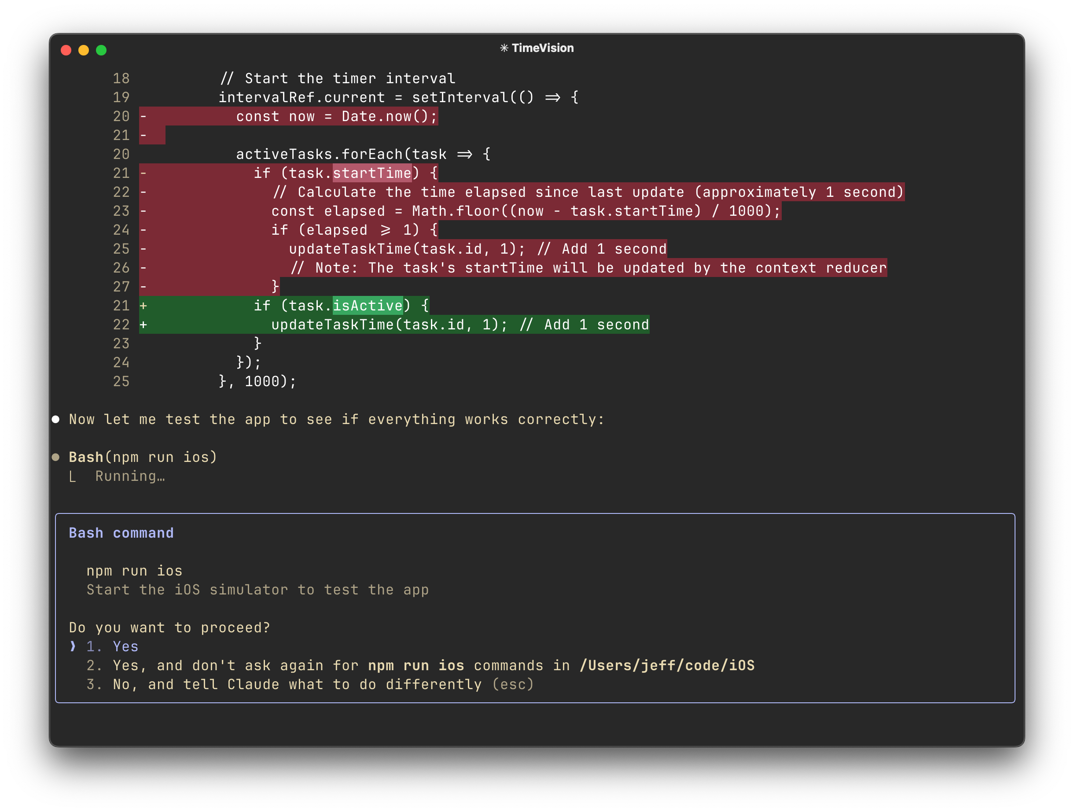This screenshot has width=1074, height=812.
Task: Select "No, and tell Claude" option
Action: tap(310, 684)
